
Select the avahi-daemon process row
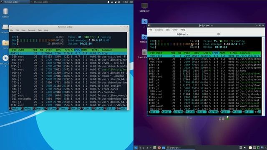click(204, 106)
